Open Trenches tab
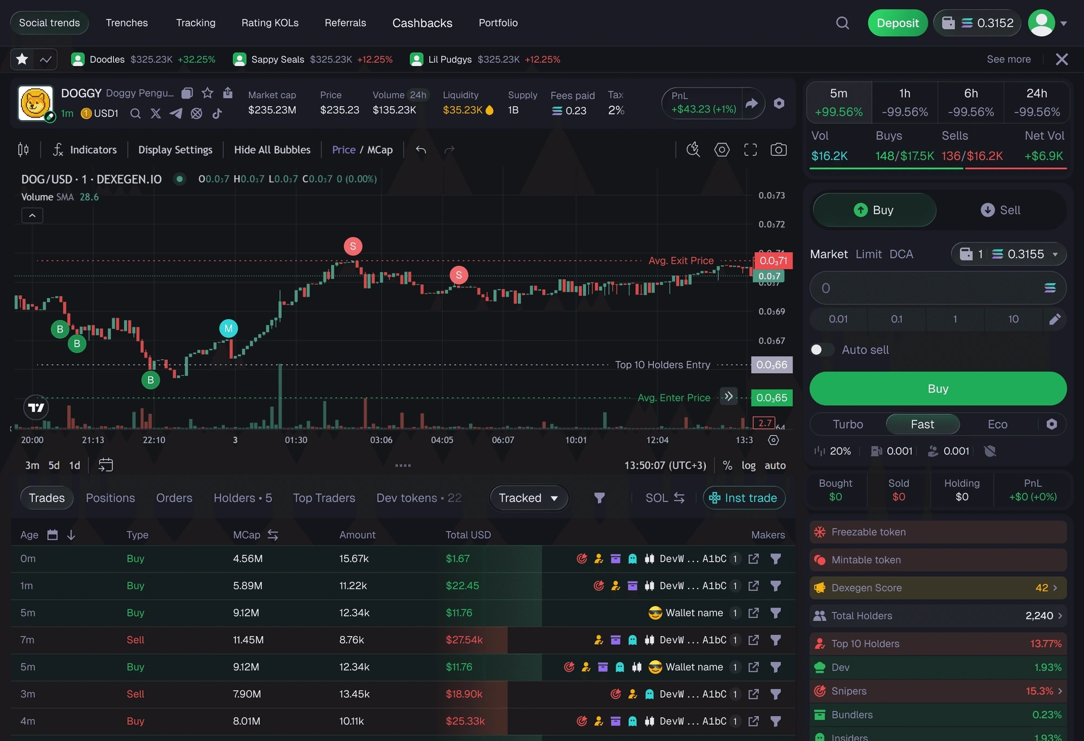1084x741 pixels. tap(127, 23)
